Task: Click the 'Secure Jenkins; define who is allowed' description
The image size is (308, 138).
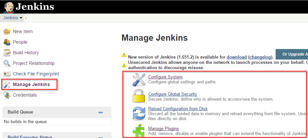Action: pos(211,99)
